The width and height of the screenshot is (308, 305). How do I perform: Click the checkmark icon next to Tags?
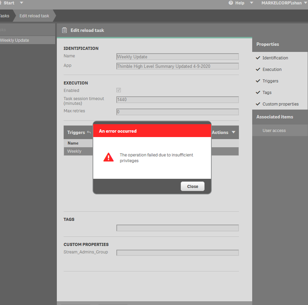tap(258, 92)
